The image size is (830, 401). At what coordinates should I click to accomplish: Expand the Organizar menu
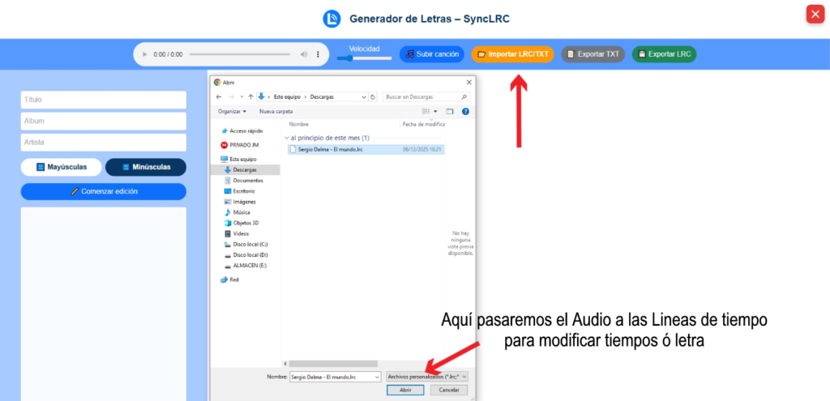pyautogui.click(x=233, y=111)
